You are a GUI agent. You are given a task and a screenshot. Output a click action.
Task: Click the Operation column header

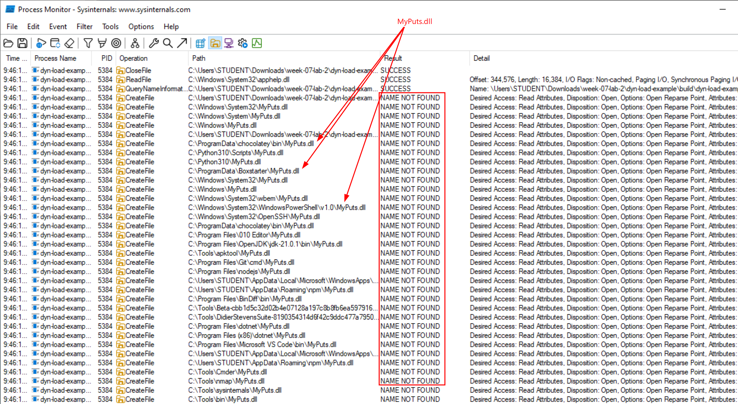point(133,58)
